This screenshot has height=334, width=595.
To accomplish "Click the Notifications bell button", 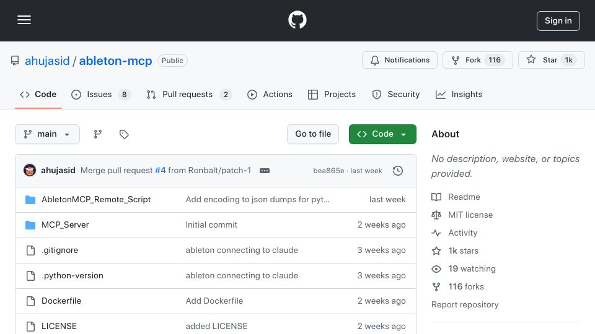I will (x=400, y=60).
